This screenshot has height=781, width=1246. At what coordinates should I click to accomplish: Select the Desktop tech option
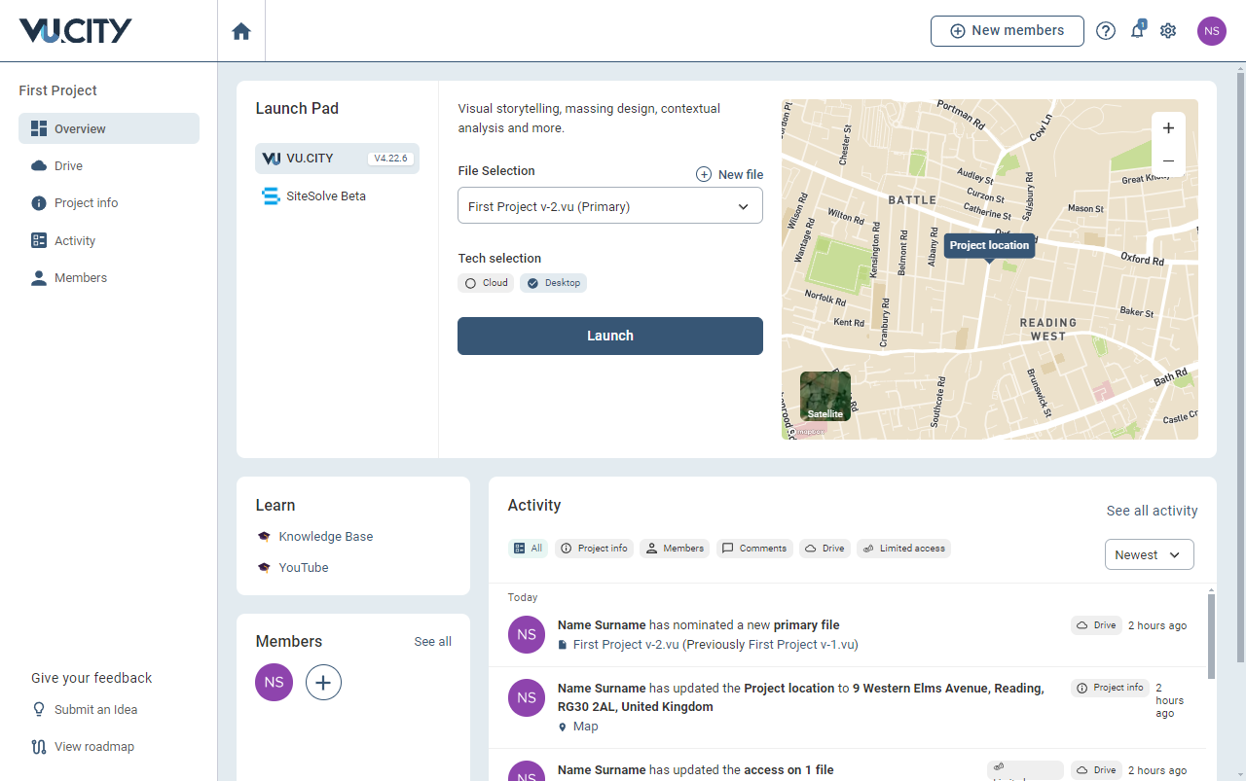(x=553, y=283)
